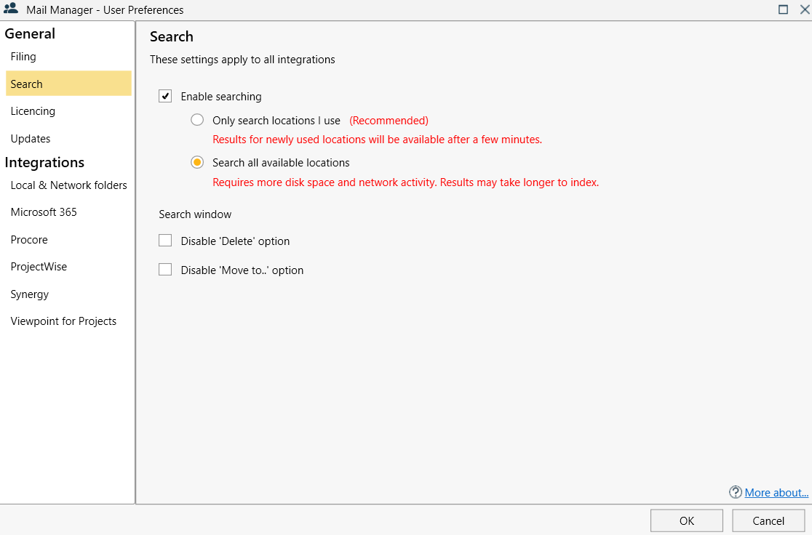The width and height of the screenshot is (812, 535).
Task: Select the Synergy integration
Action: coord(29,294)
